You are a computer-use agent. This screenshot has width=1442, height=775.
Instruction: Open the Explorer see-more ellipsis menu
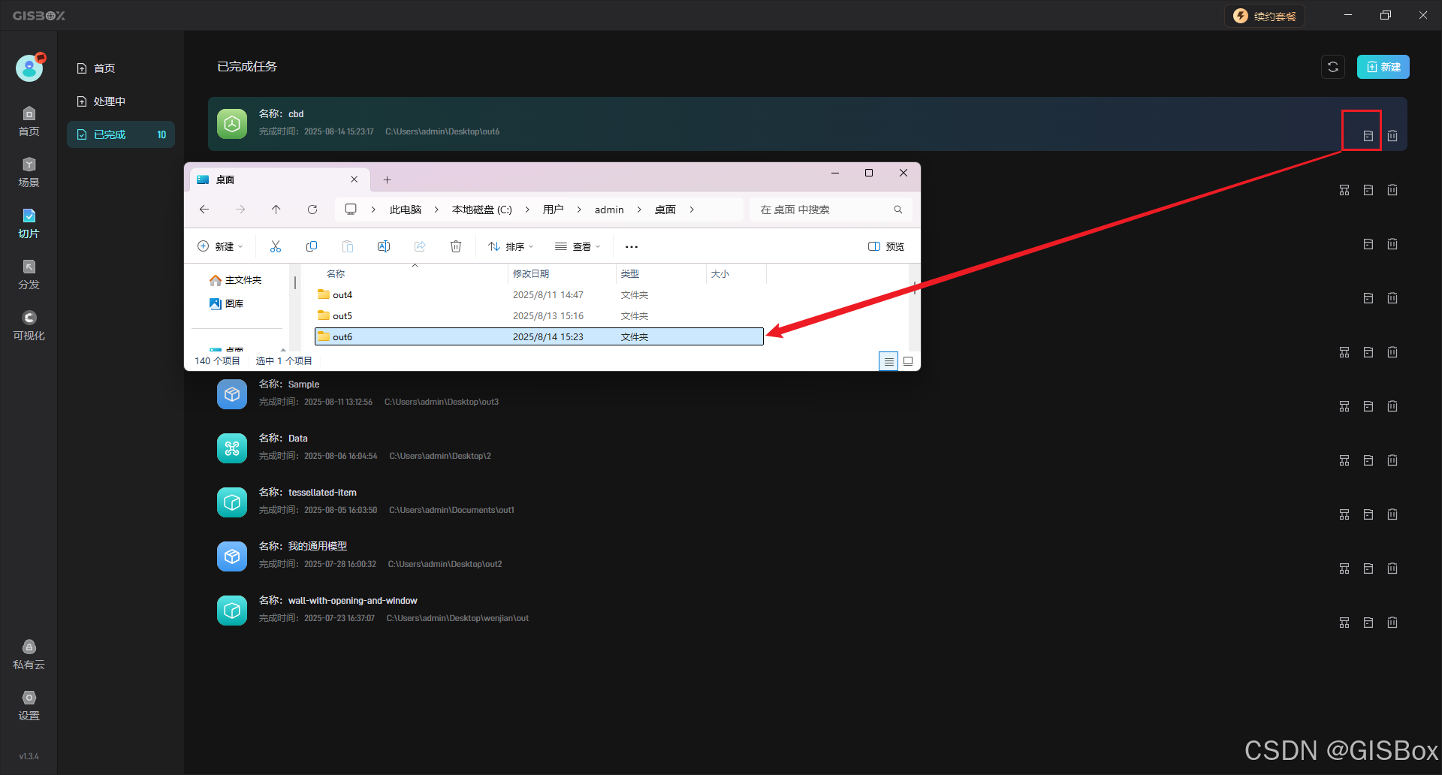point(632,246)
